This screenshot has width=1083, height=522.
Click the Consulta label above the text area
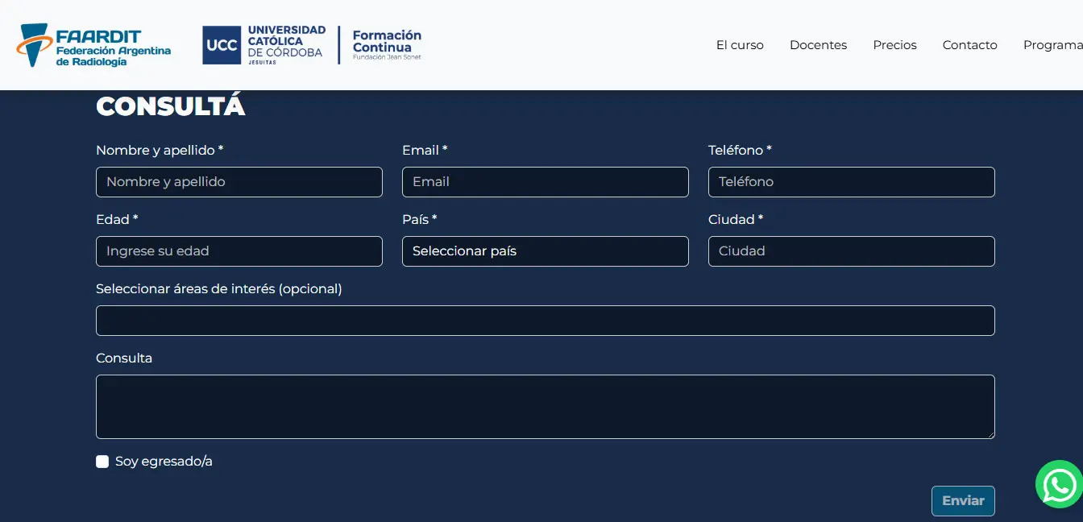tap(124, 358)
